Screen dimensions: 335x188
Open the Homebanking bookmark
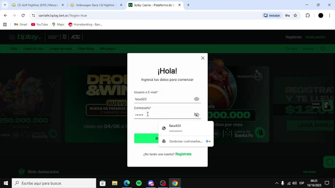85,24
